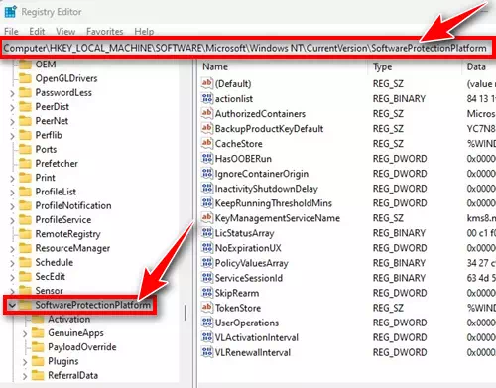Select the SkipRearm DWORD icon
The height and width of the screenshot is (388, 496).
tap(207, 292)
